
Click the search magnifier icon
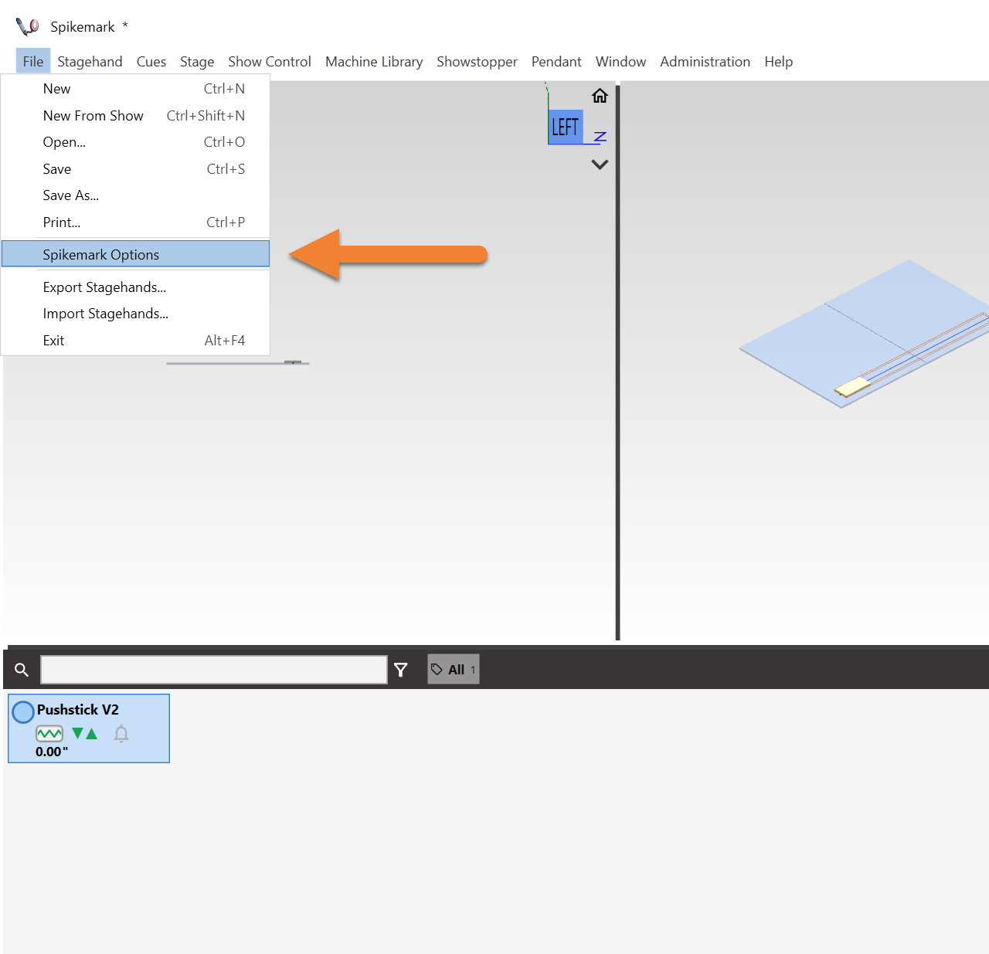pyautogui.click(x=22, y=670)
